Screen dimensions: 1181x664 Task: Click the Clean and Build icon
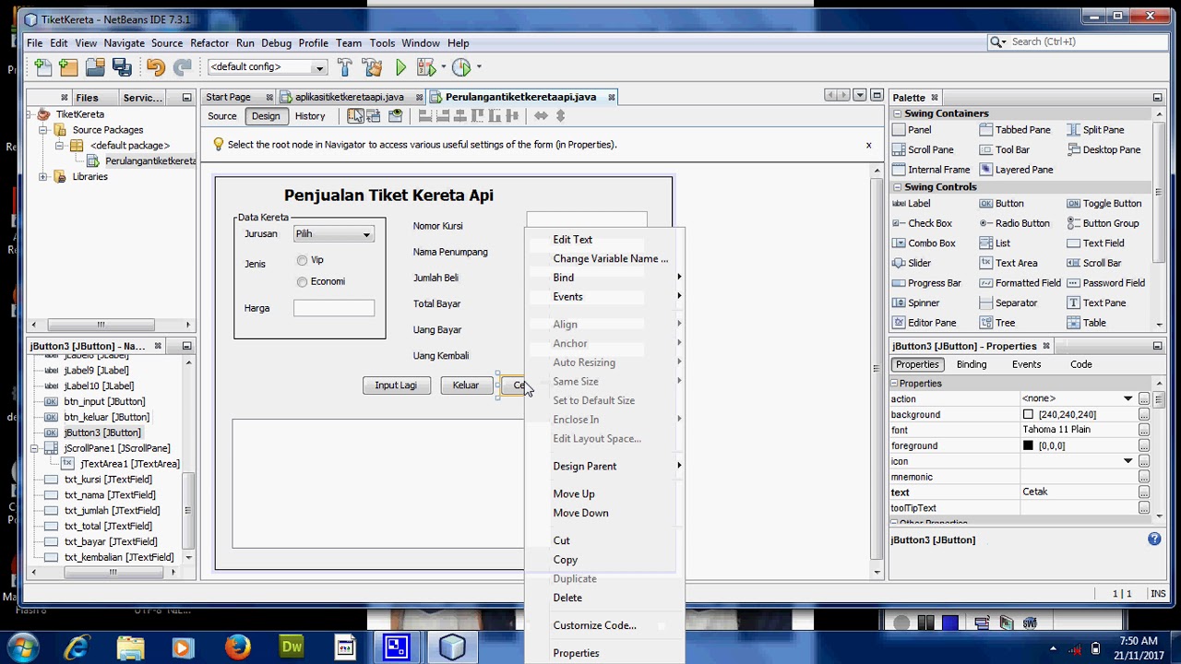click(373, 66)
